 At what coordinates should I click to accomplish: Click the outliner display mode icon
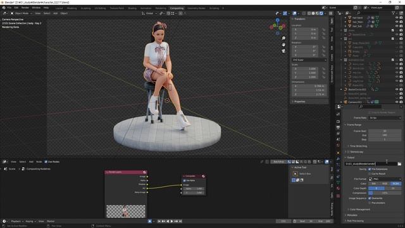[x=347, y=13]
